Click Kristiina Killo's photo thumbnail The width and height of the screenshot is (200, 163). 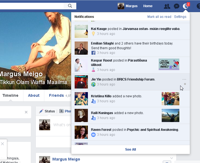point(171,99)
